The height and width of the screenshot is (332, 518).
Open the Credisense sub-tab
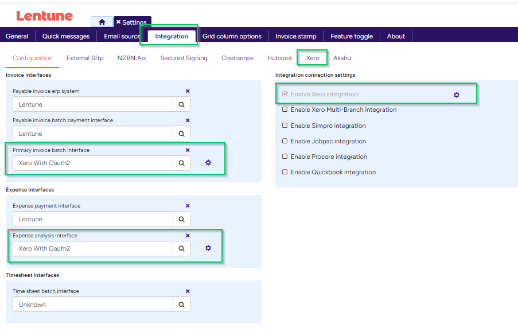point(237,58)
